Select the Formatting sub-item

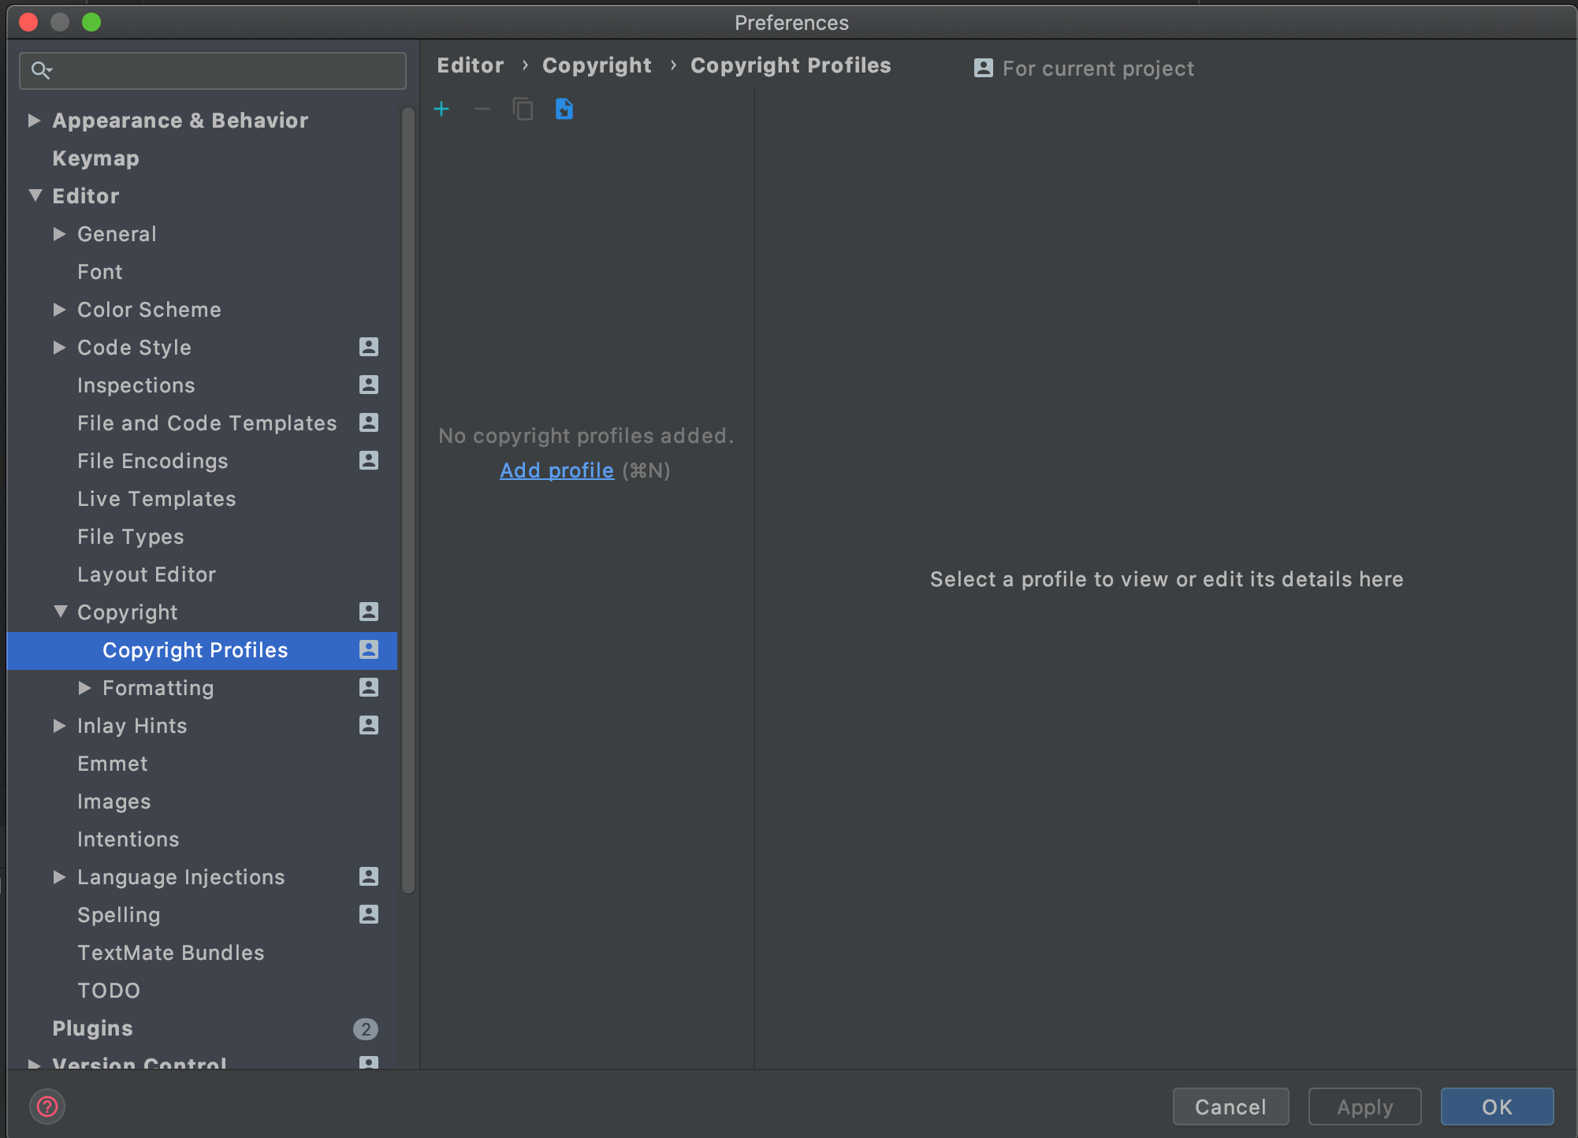click(158, 687)
